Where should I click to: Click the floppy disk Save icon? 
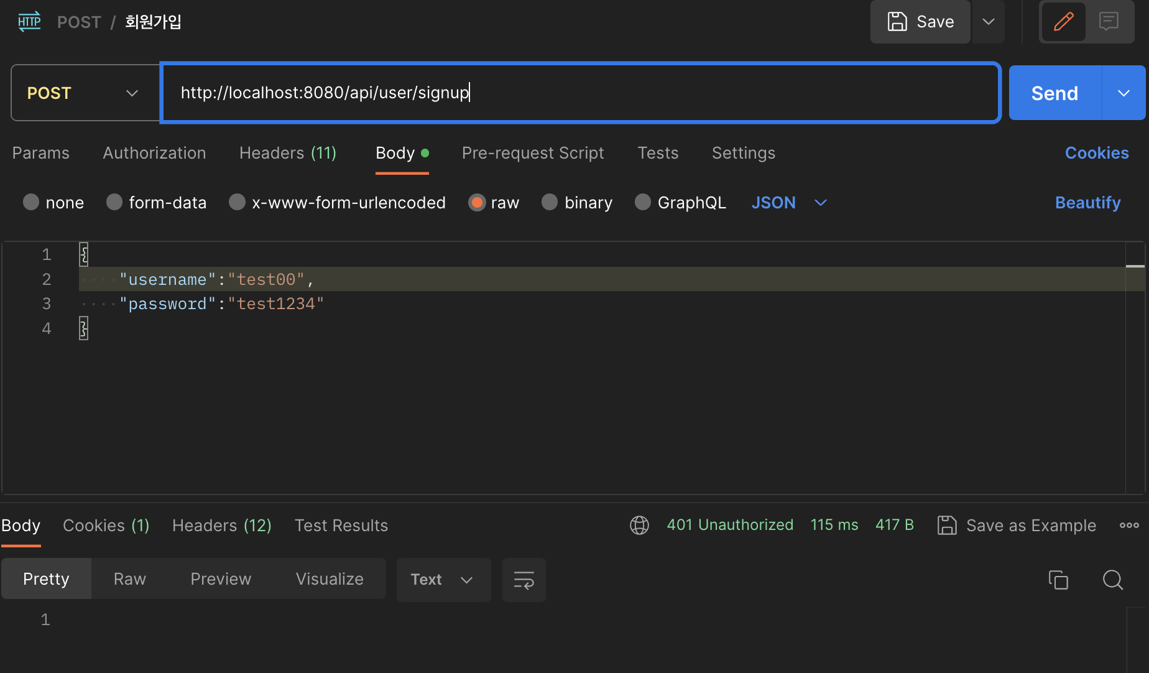point(897,22)
